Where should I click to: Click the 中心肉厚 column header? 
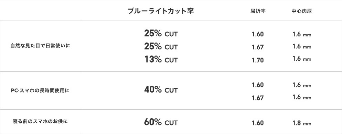302,11
